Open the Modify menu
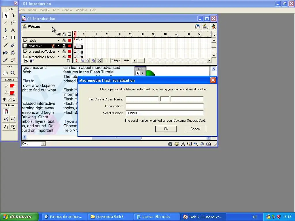The width and height of the screenshot is (295, 221). 44,10
